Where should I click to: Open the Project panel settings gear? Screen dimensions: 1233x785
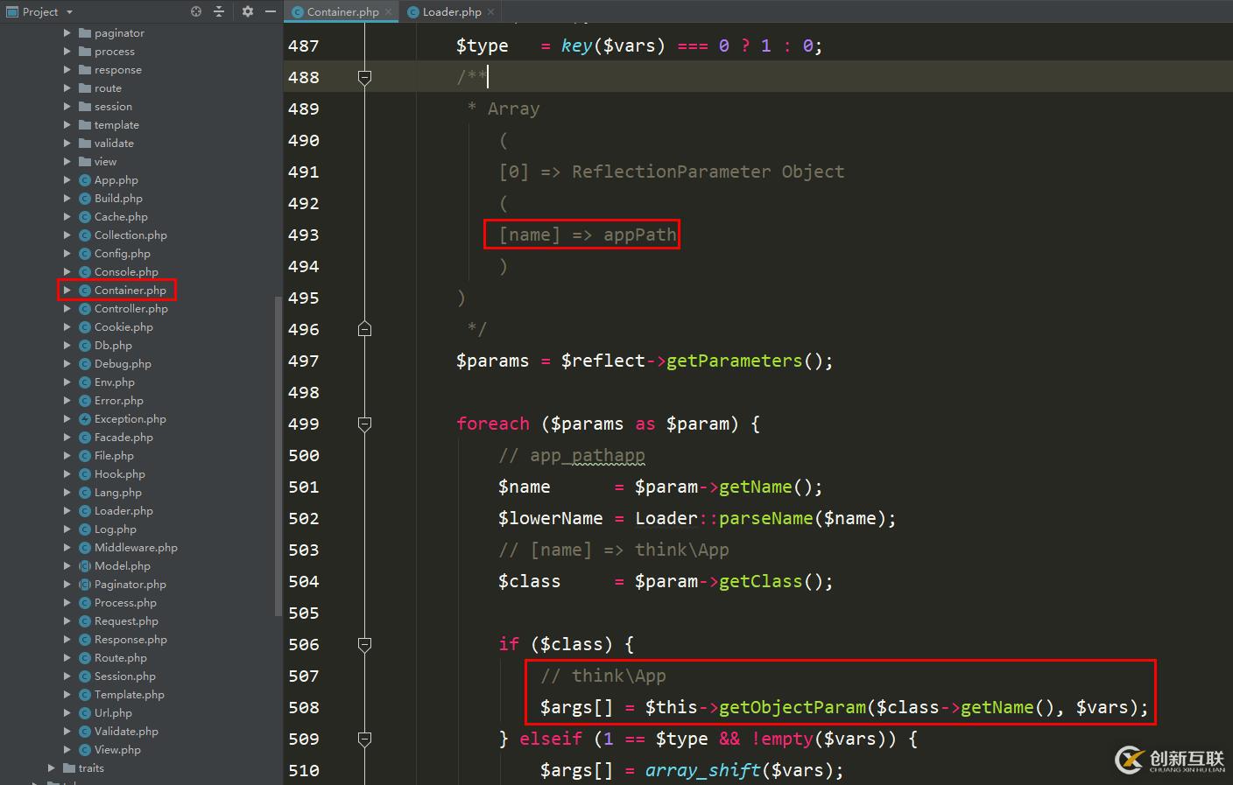pos(248,11)
